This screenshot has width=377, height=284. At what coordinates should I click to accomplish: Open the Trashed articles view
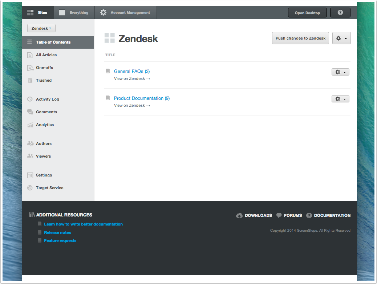coord(44,80)
